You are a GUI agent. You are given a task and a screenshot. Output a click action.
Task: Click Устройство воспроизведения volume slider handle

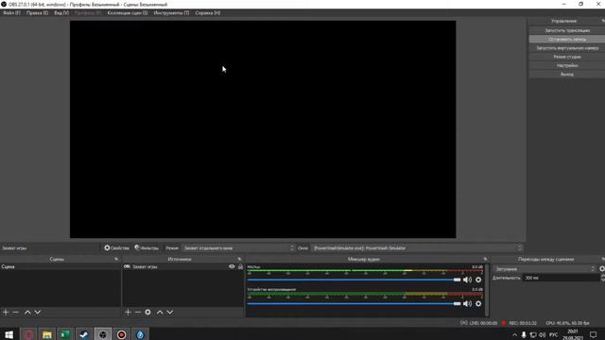click(x=457, y=304)
